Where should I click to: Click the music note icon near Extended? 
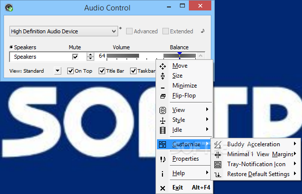(203, 31)
